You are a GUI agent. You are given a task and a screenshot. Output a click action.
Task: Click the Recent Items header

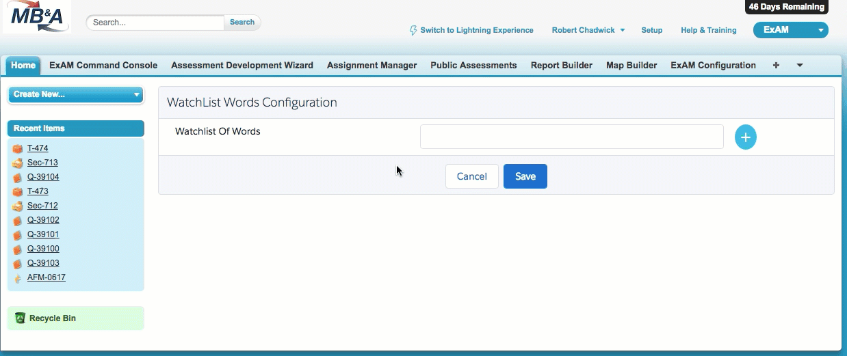pos(75,128)
